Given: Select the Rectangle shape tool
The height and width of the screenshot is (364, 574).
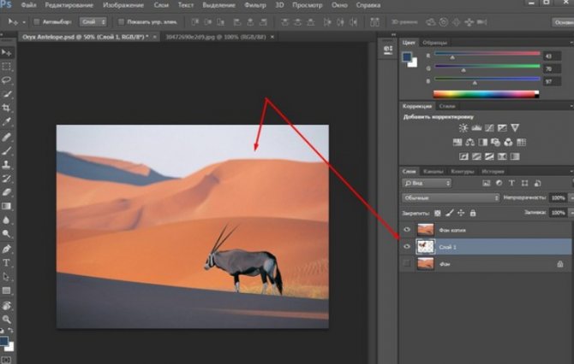Looking at the screenshot, I should point(6,291).
